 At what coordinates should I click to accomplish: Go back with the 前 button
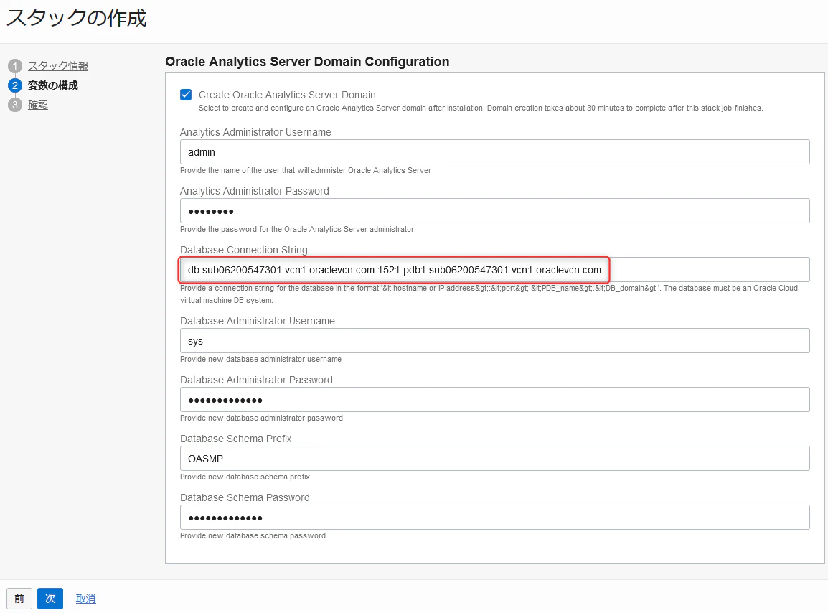[x=19, y=598]
